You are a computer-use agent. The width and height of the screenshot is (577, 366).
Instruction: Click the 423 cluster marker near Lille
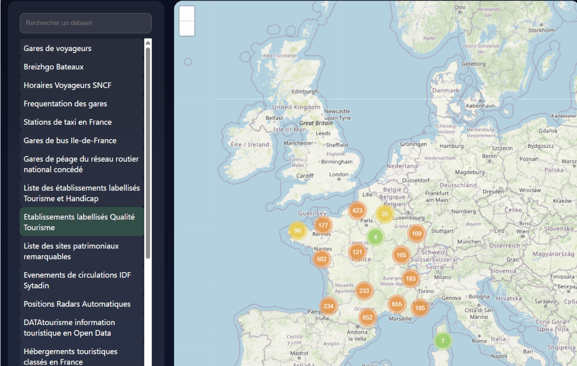357,210
